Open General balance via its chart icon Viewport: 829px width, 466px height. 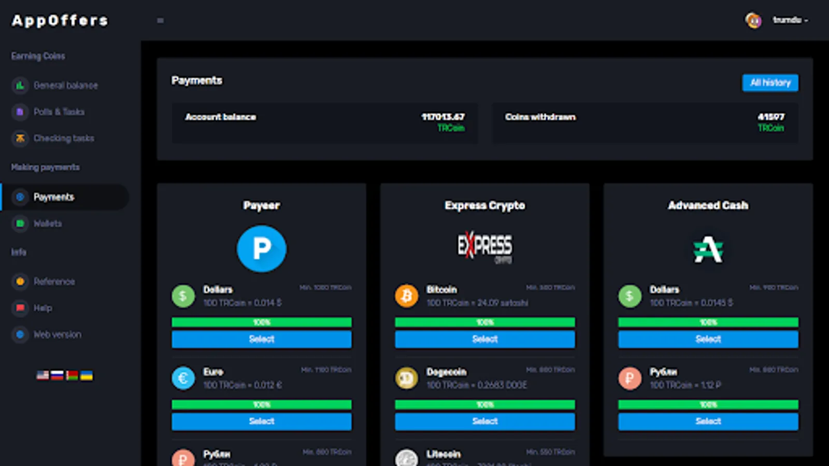[20, 85]
